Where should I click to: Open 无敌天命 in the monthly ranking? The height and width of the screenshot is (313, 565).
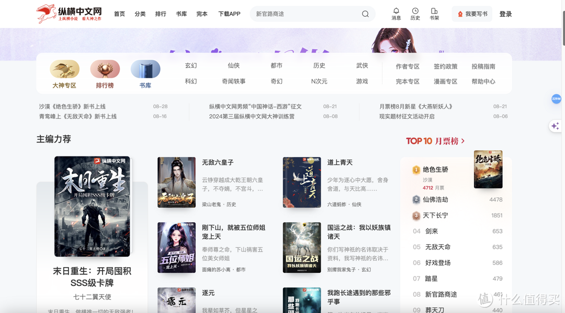point(438,247)
